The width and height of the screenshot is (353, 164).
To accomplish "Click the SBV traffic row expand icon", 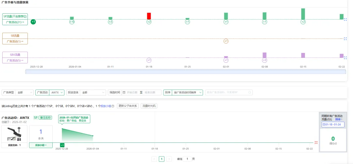I will pos(345,57).
